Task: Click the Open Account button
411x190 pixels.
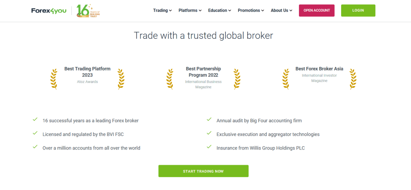Action: 317,10
